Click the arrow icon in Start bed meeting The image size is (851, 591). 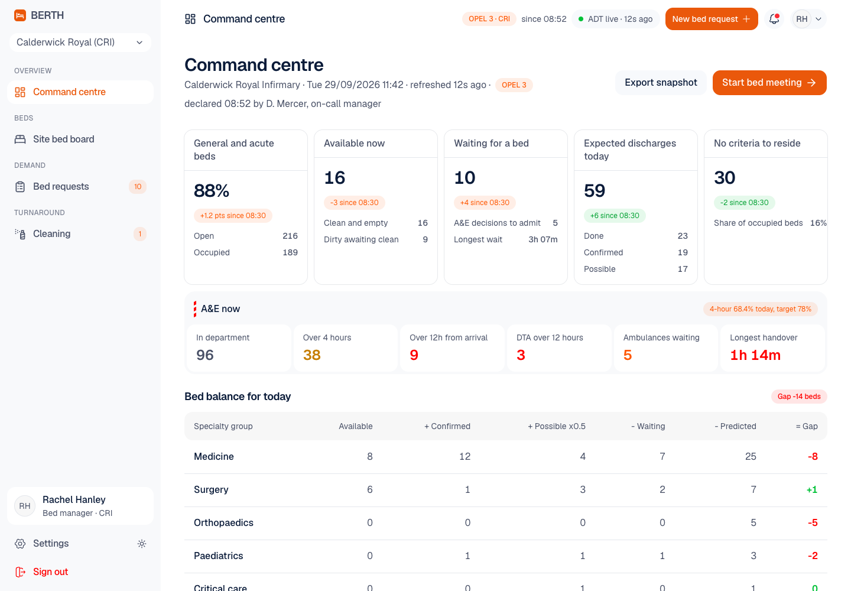pyautogui.click(x=811, y=83)
